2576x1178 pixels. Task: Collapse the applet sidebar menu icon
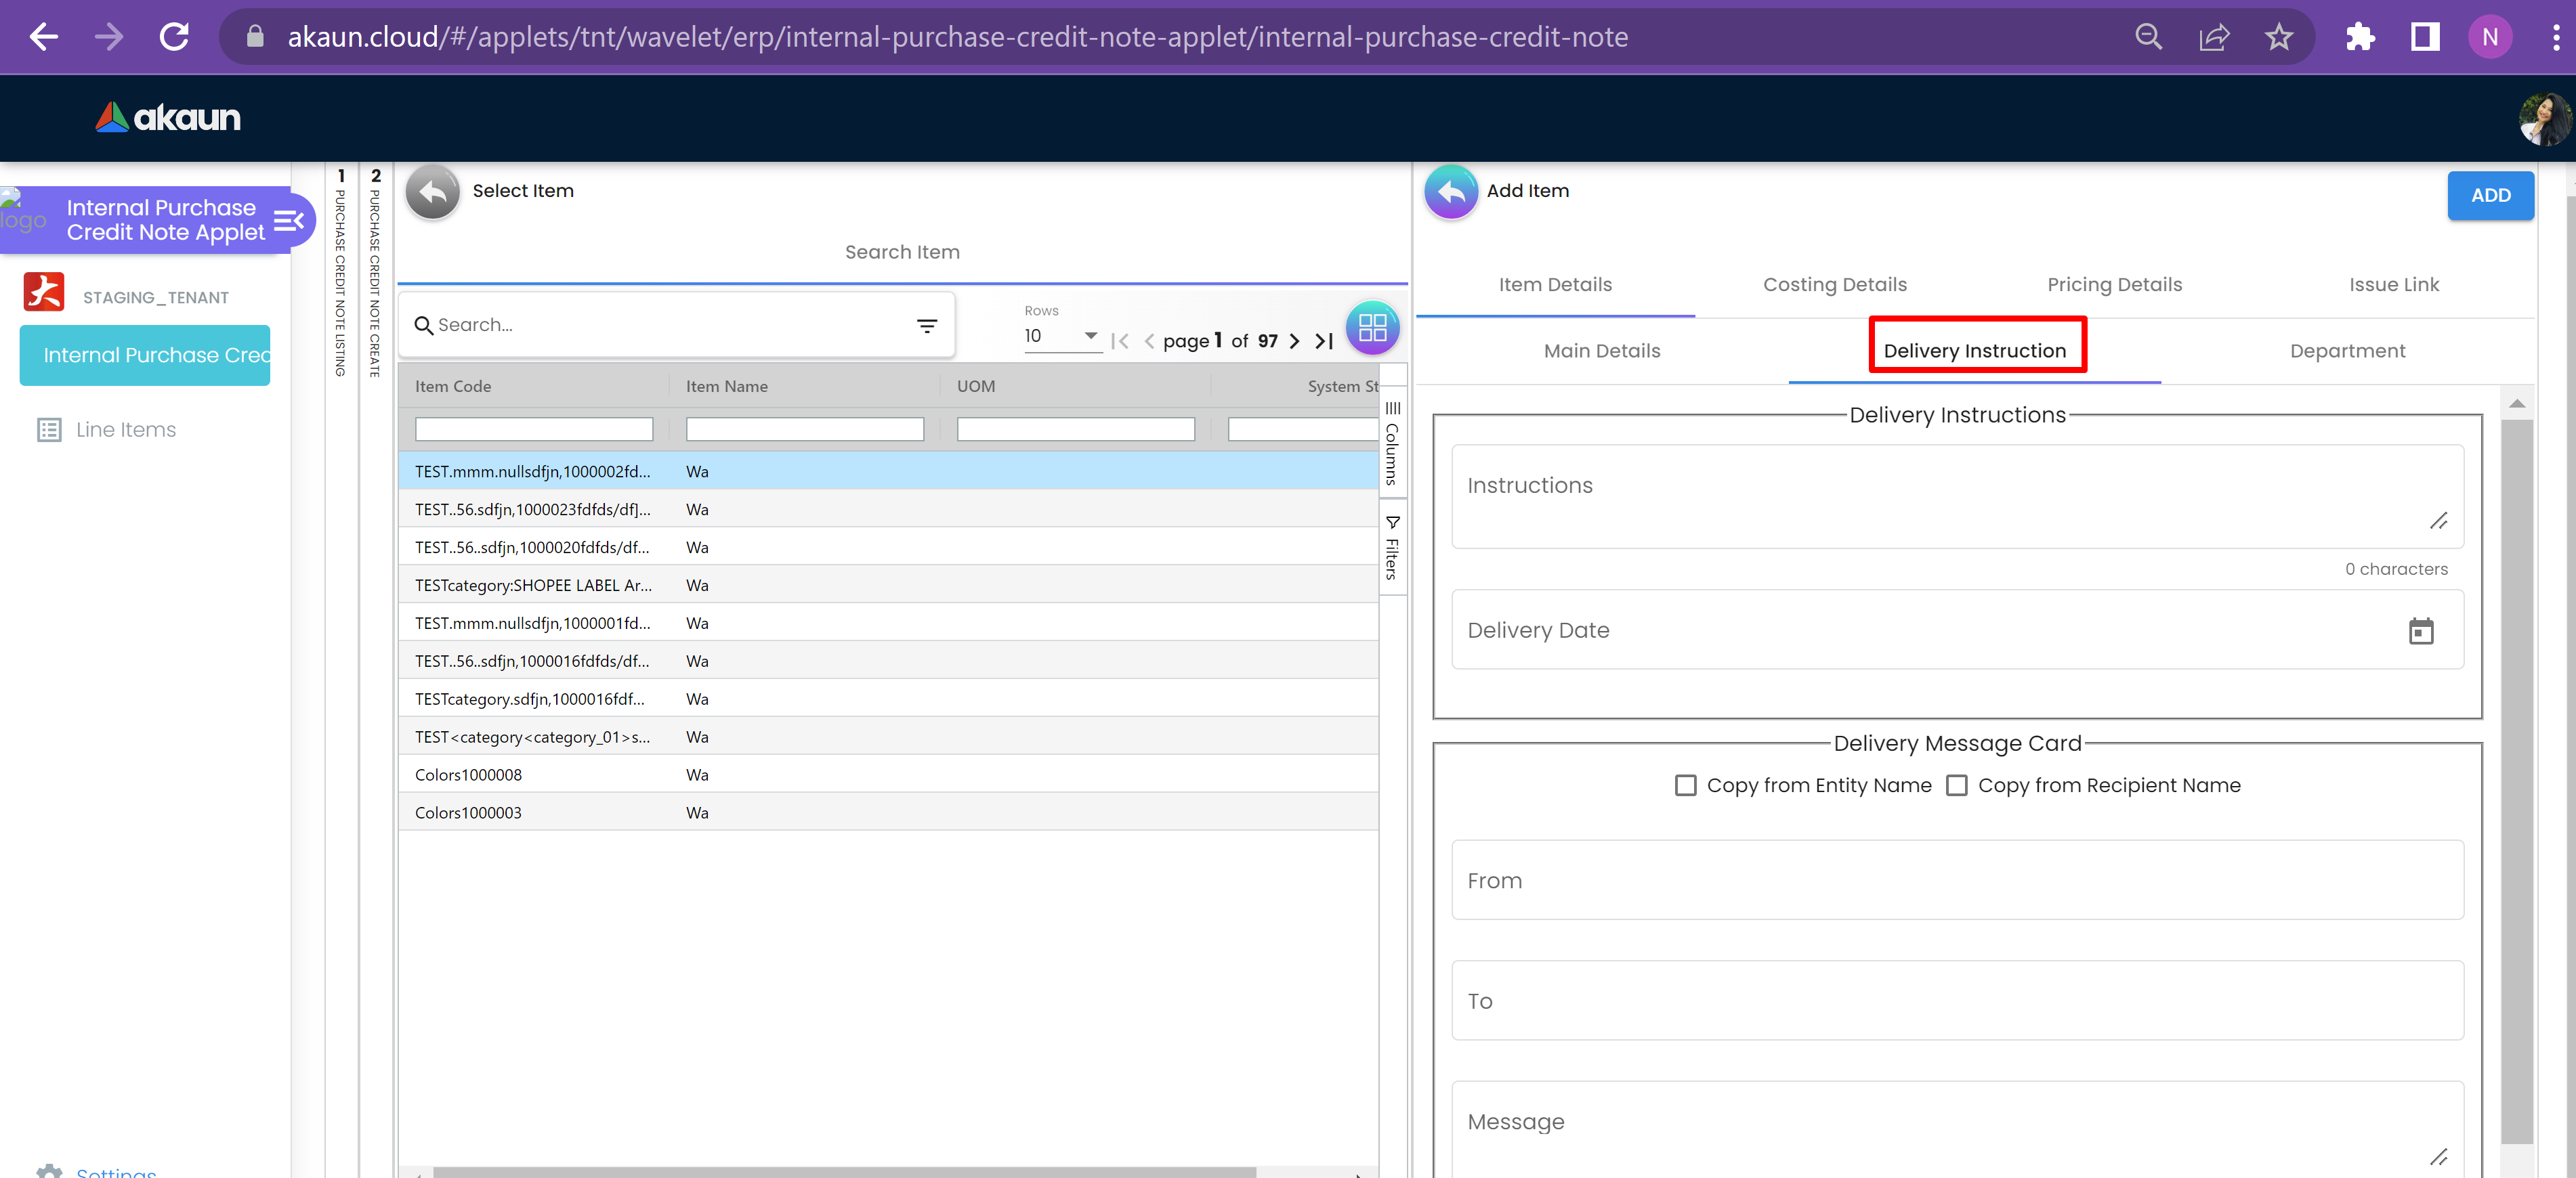coord(288,220)
